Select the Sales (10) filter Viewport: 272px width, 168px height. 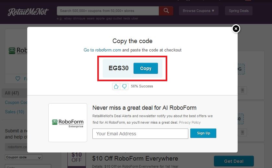tap(15, 112)
